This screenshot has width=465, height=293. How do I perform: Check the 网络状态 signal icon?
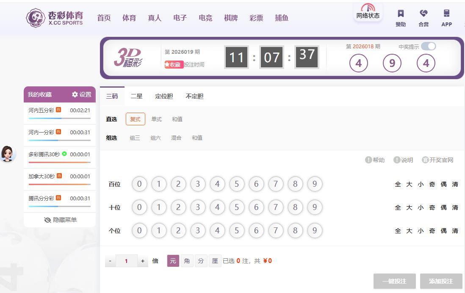[368, 7]
